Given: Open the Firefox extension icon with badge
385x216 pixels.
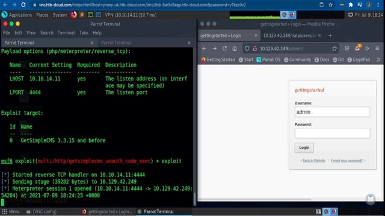Looking at the screenshot, I should pos(358,48).
